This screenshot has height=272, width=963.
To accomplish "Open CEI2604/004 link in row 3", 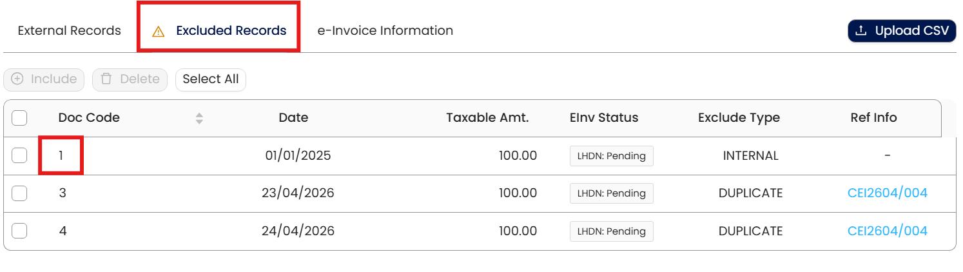I will [x=887, y=193].
